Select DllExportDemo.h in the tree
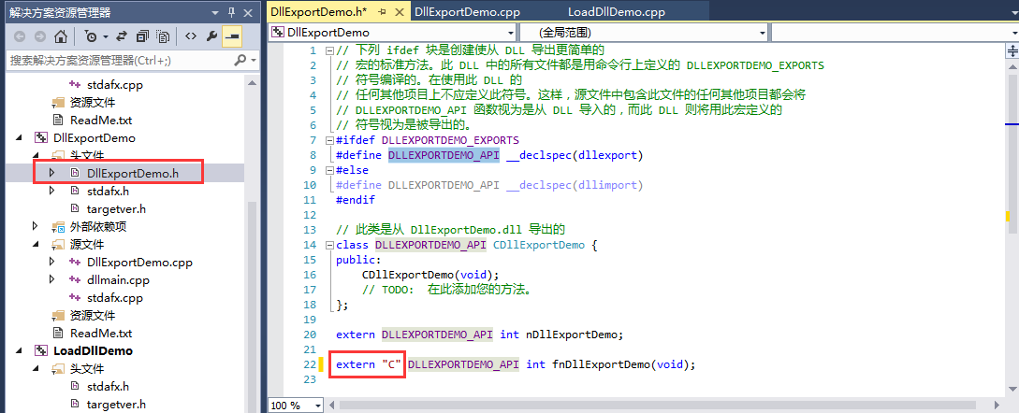Image resolution: width=1019 pixels, height=413 pixels. pos(133,174)
